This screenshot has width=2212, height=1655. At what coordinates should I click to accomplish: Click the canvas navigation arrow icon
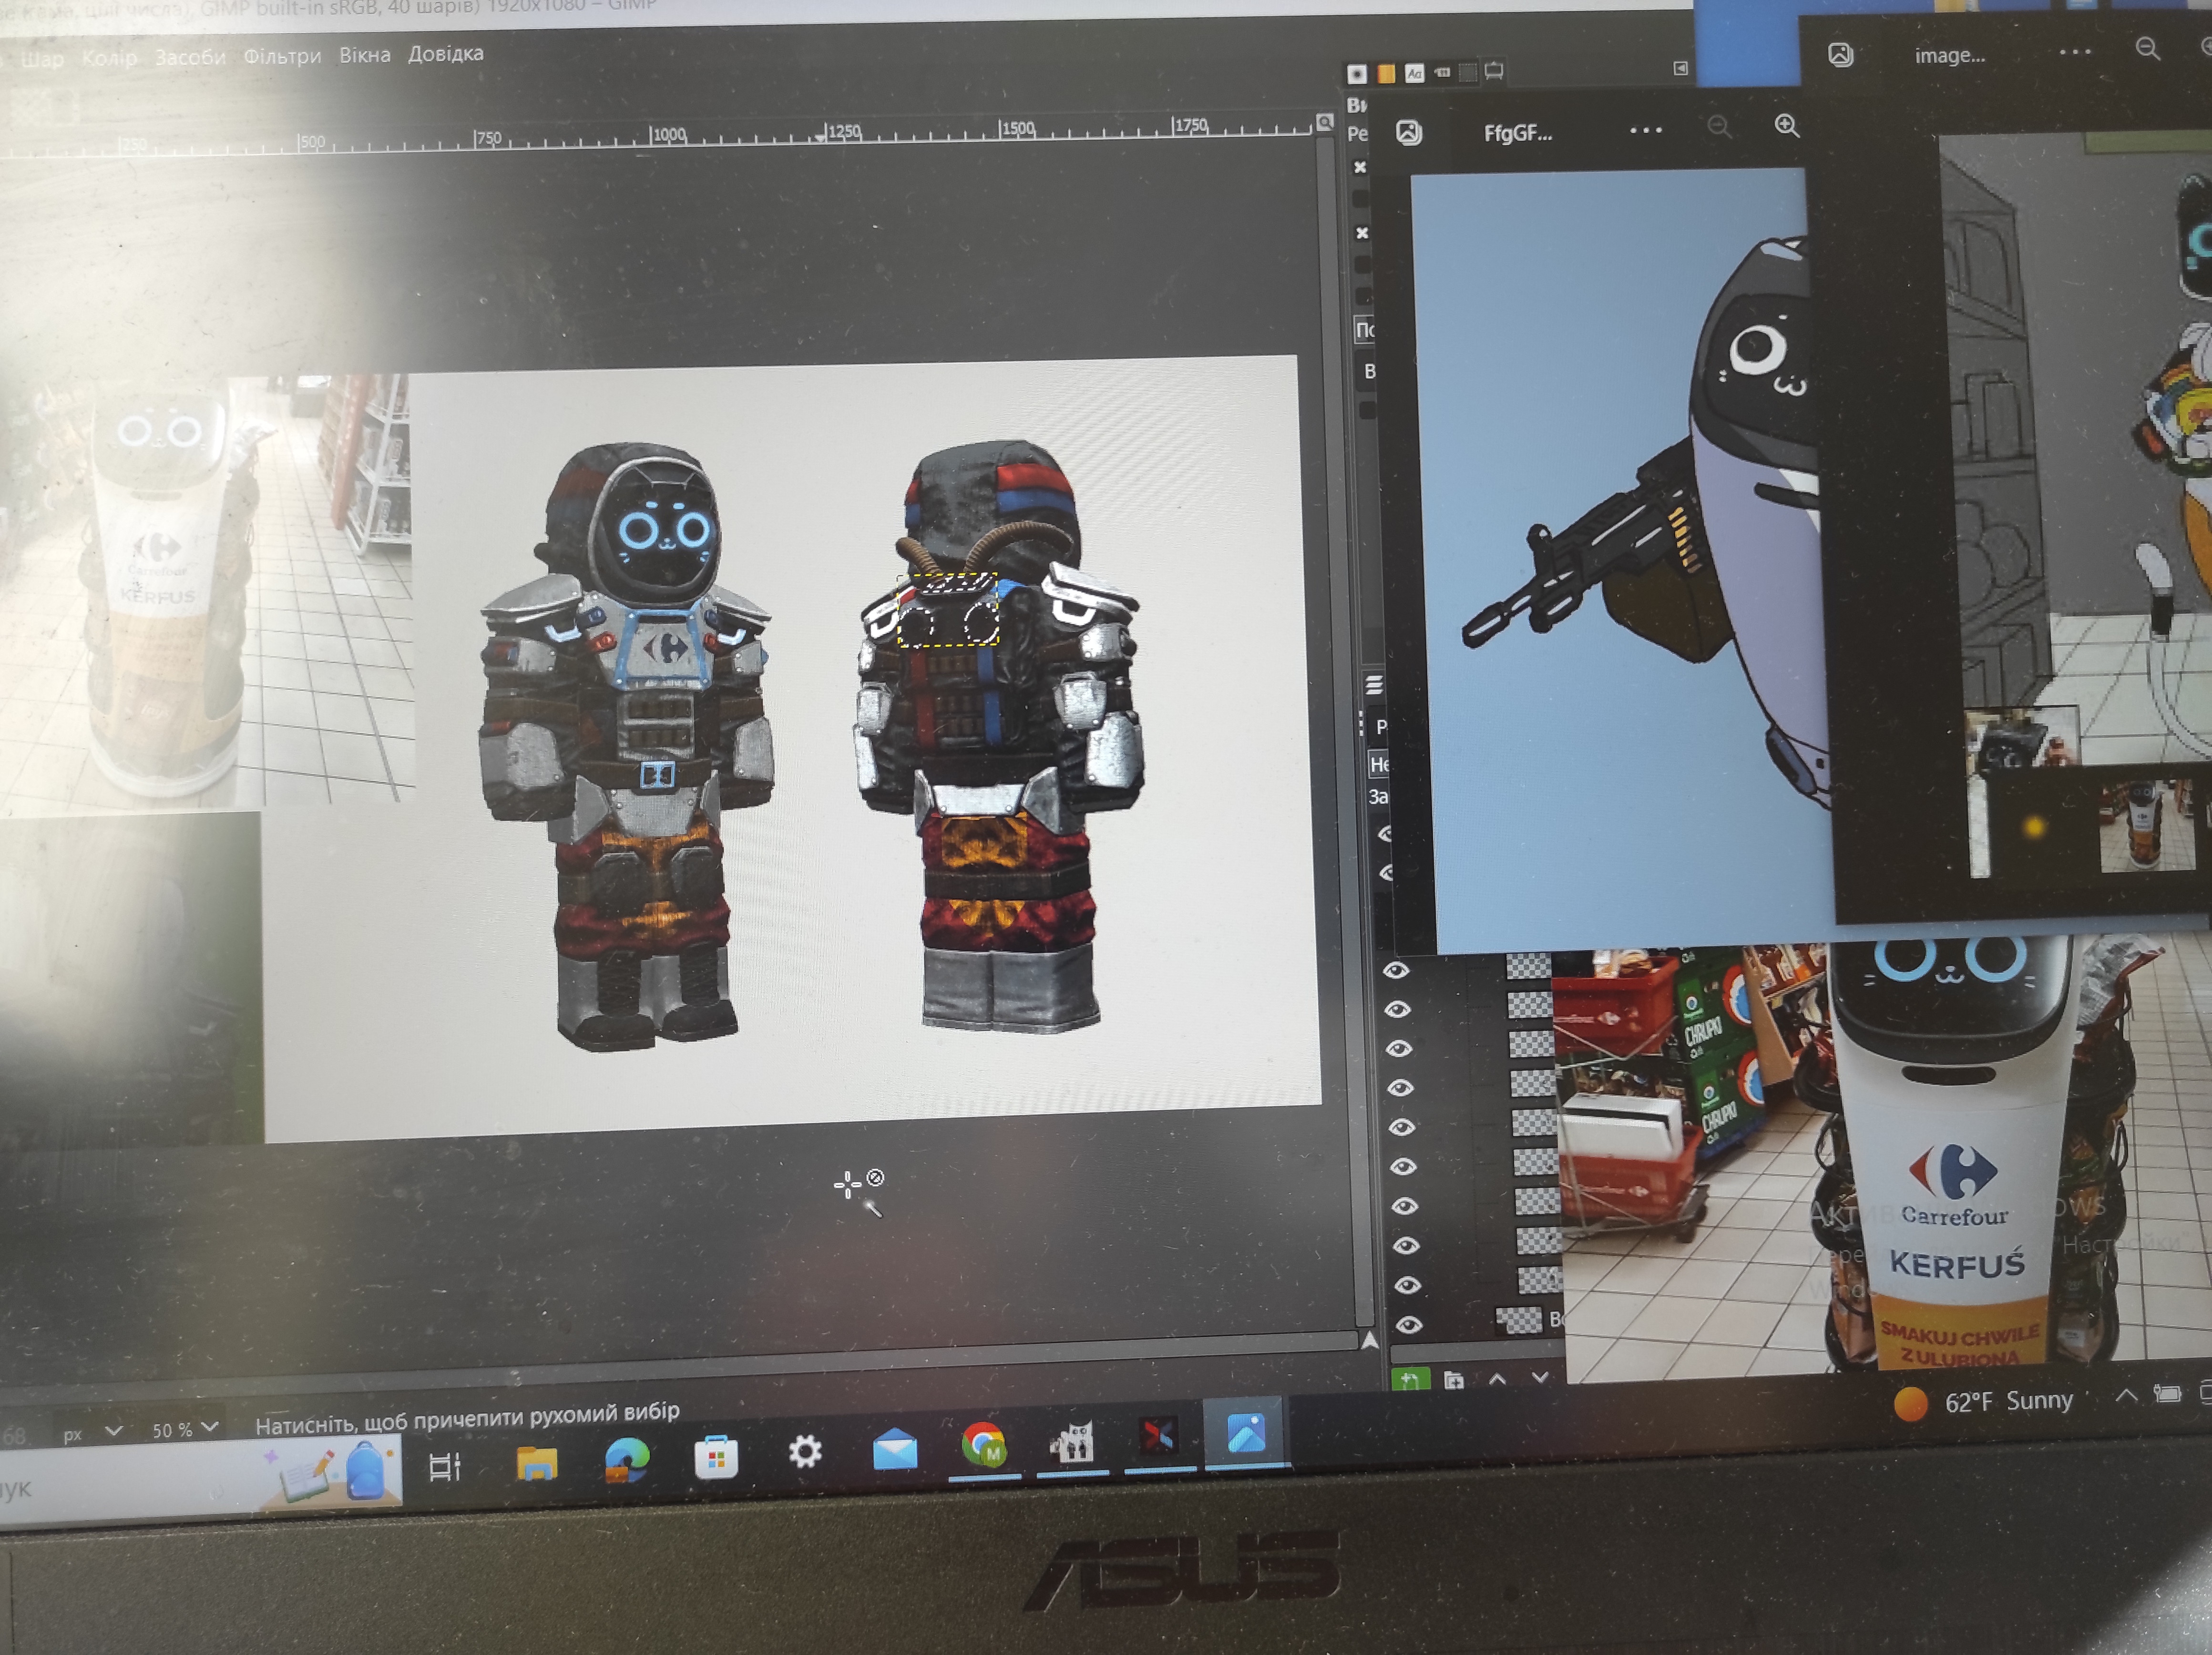[1370, 1341]
